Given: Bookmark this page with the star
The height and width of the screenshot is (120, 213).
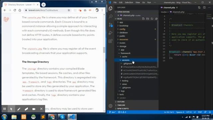Looking at the screenshot, I should [69, 10].
